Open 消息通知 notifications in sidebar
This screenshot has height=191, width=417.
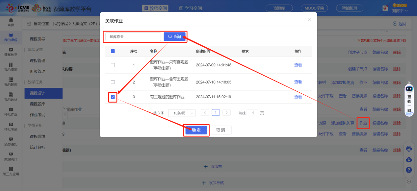10,141
